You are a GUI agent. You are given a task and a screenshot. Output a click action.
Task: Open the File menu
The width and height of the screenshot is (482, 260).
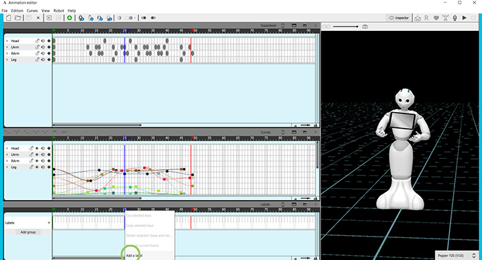click(5, 10)
